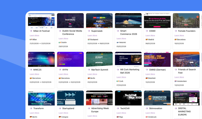
Task: Open Learn More under MWC25
Action: pyautogui.click(x=34, y=74)
